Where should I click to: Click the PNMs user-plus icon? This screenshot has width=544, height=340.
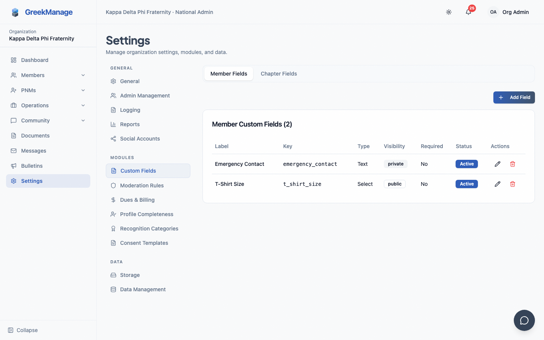click(x=14, y=90)
